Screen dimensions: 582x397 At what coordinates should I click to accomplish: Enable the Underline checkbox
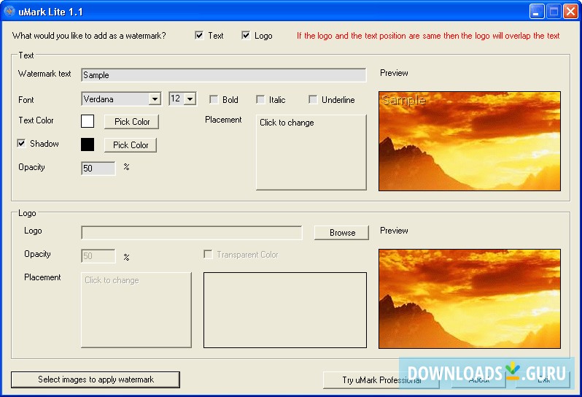click(313, 99)
